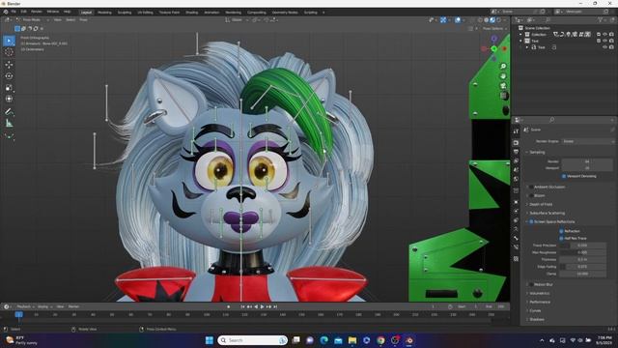Open Blender from the Windows taskbar

pos(409,340)
